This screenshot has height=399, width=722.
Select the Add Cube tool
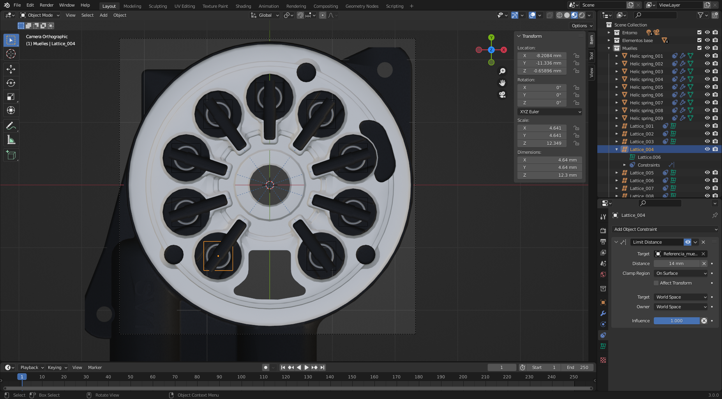click(x=11, y=155)
